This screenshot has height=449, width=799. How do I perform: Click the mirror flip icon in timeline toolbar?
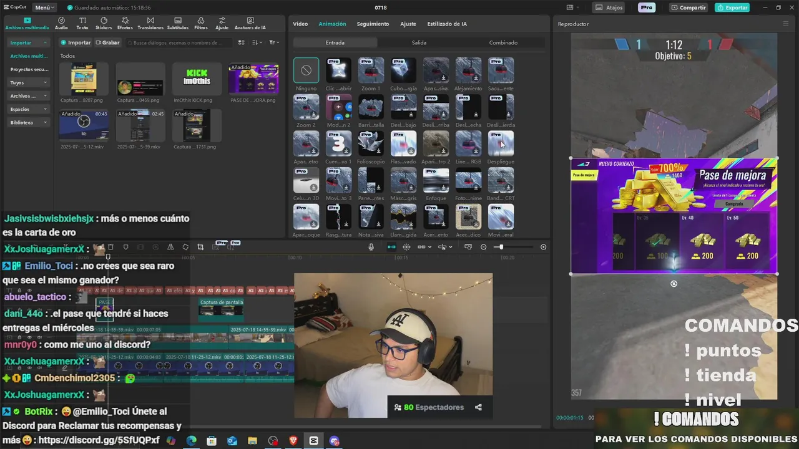[170, 247]
